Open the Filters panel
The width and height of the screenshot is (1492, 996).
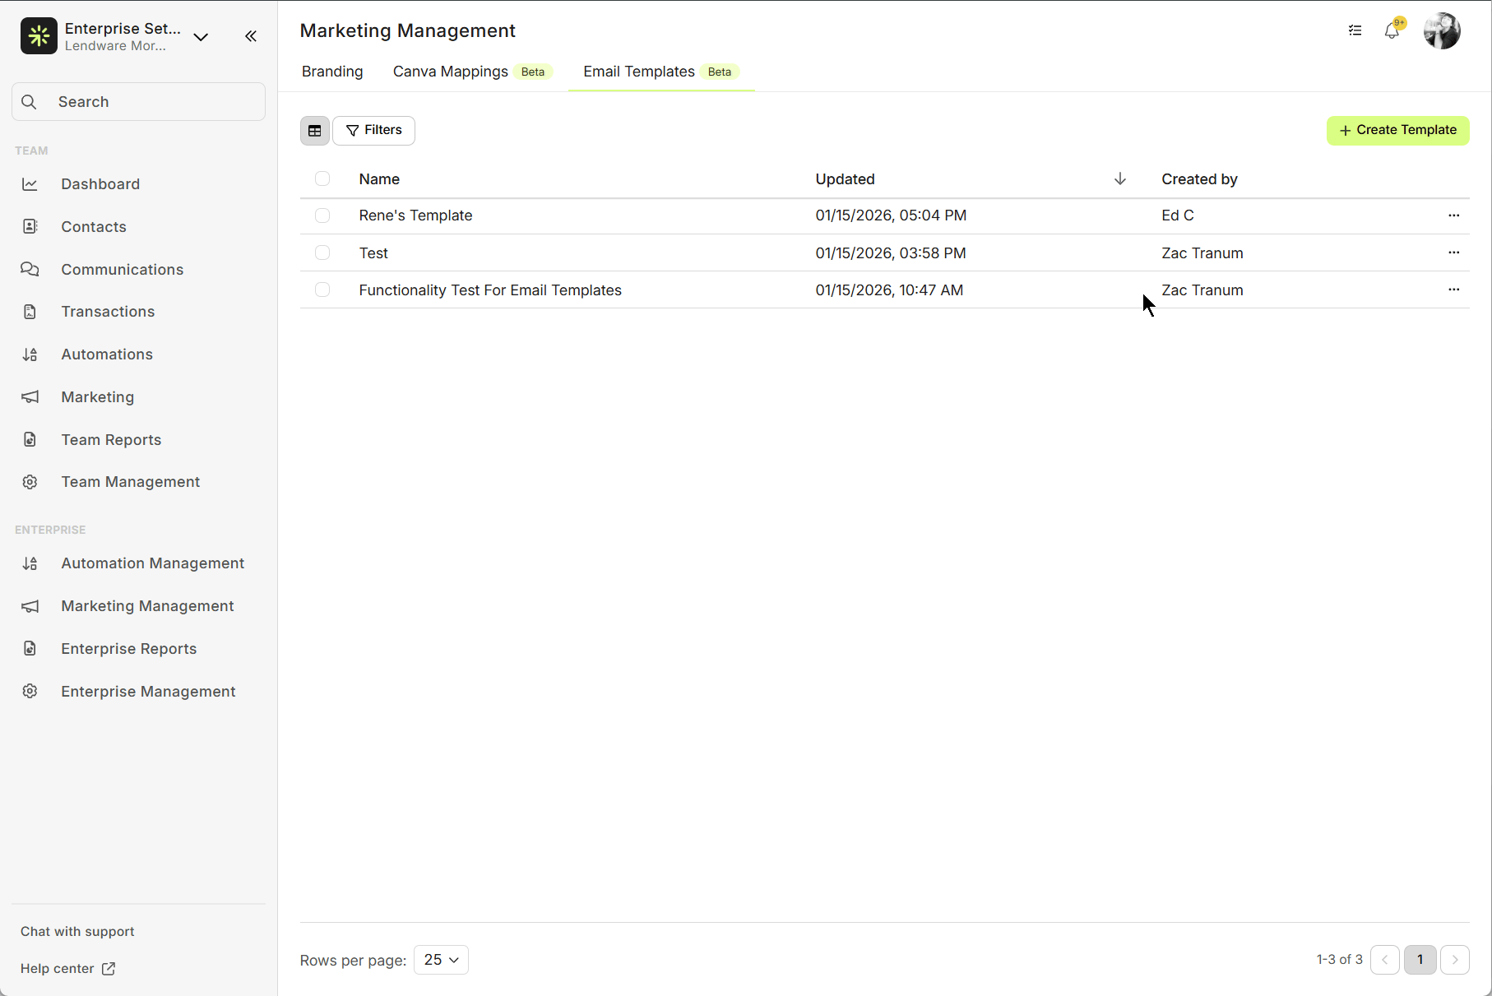click(374, 131)
